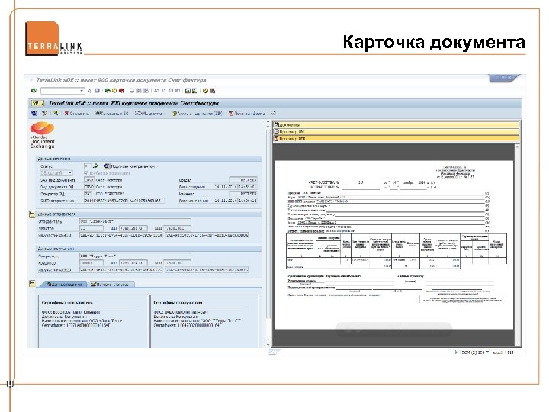Click the invoice page in PDF preview
Image resolution: width=549 pixels, height=412 pixels.
pos(393,245)
